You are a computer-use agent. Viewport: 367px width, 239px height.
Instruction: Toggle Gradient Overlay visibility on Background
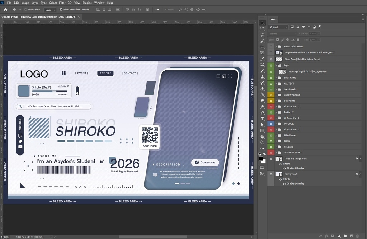(x=284, y=184)
